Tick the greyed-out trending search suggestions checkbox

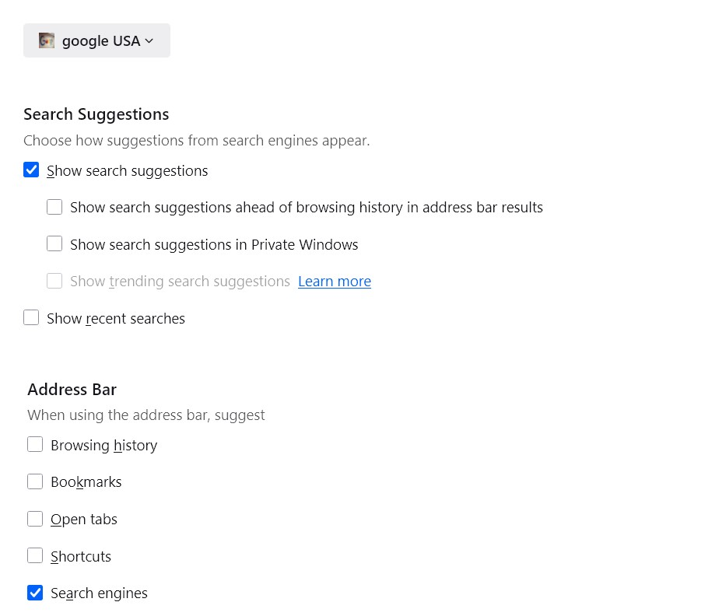(x=54, y=281)
